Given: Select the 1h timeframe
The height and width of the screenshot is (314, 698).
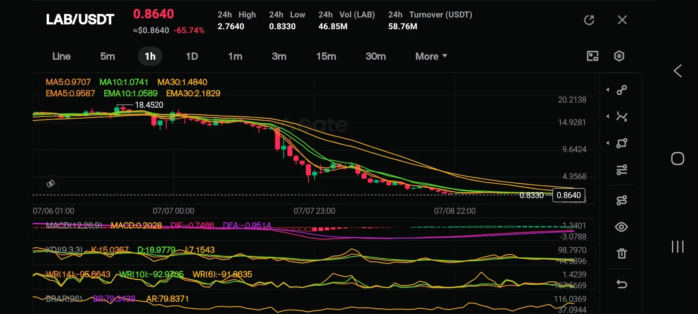Looking at the screenshot, I should (x=150, y=56).
